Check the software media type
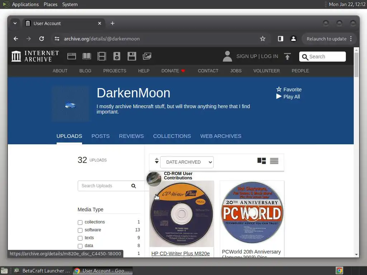Screen dimensions: 367x275 [80, 230]
